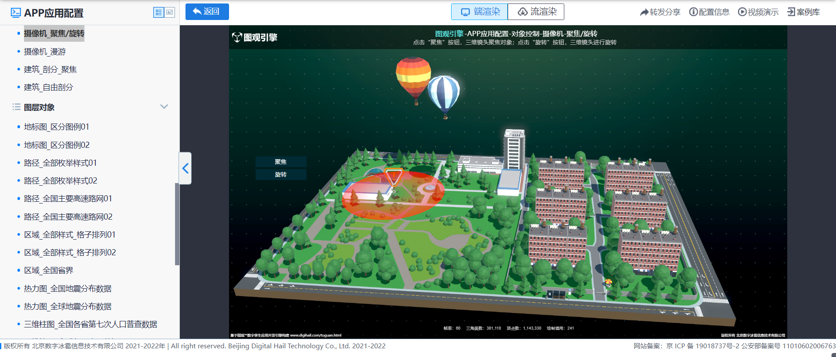This screenshot has width=836, height=357.
Task: Select 地标图_区分图例02 item
Action: pyautogui.click(x=57, y=145)
